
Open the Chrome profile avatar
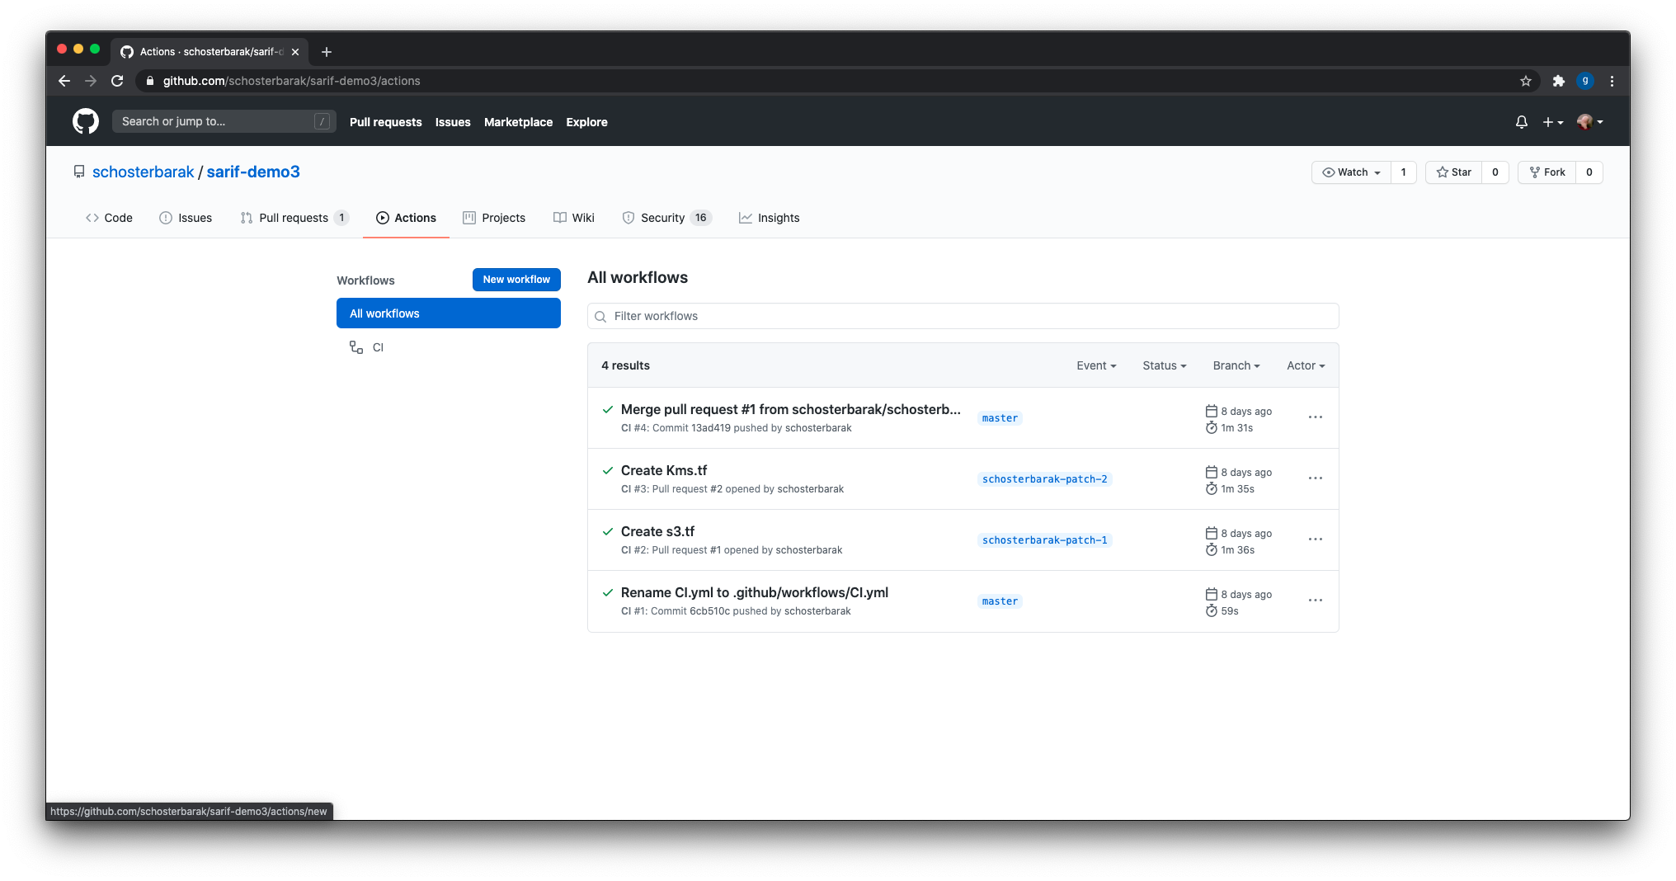click(x=1584, y=81)
